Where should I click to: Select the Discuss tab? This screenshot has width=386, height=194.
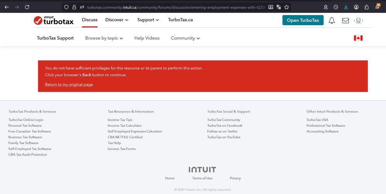tap(90, 20)
